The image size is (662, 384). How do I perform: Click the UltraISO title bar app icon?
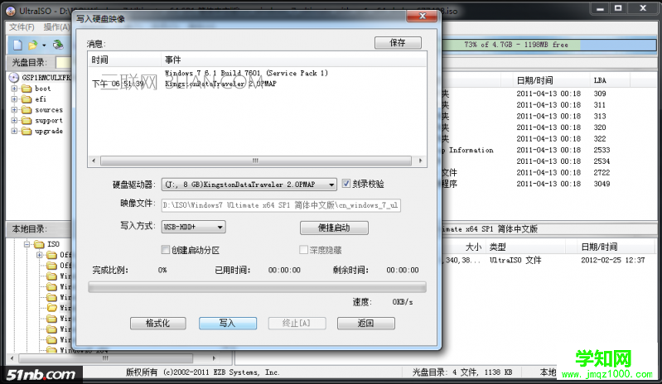(11, 11)
